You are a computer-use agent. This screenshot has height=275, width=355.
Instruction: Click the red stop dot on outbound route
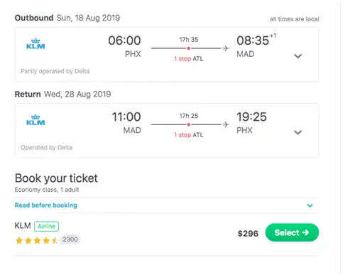[x=189, y=48]
